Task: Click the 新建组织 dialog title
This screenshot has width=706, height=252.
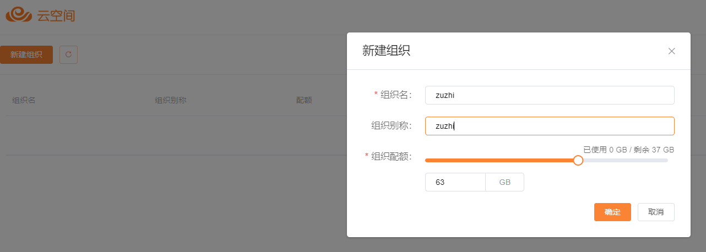Action: (386, 51)
